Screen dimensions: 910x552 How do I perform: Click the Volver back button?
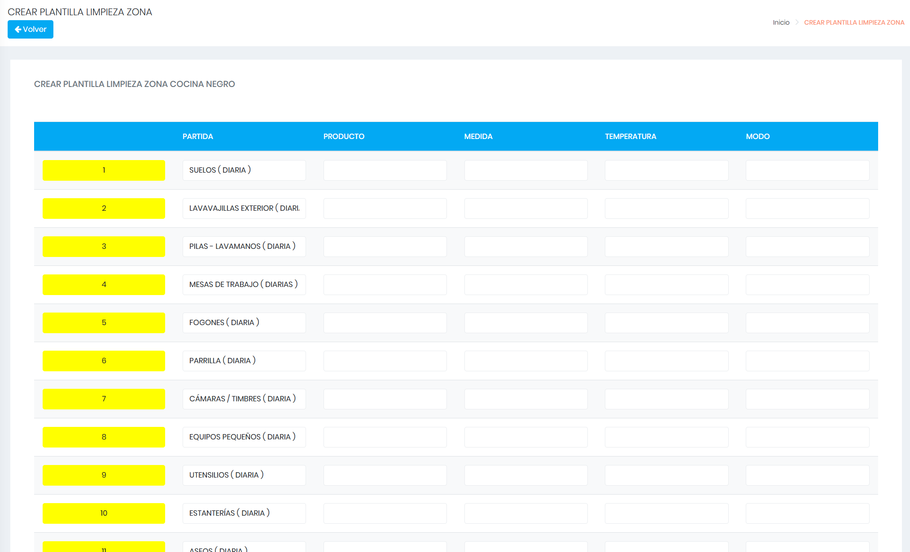(x=31, y=30)
